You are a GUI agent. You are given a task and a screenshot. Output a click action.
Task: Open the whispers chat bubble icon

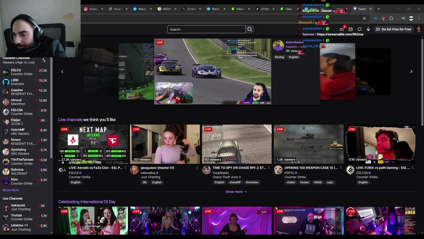pos(359,29)
